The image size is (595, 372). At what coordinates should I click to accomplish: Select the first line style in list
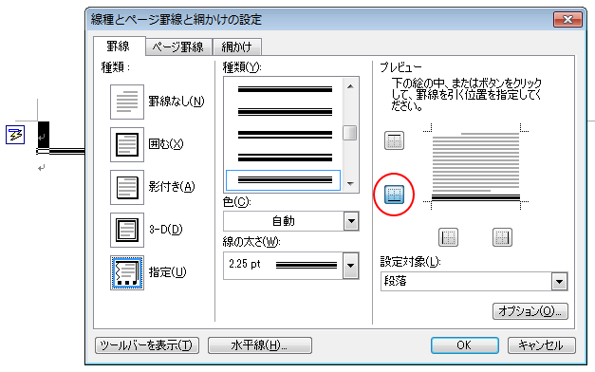pos(285,89)
